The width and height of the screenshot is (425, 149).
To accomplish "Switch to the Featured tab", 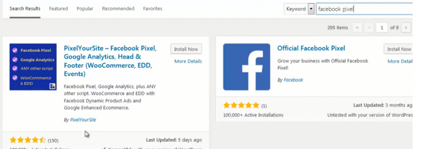I will 58,9.
